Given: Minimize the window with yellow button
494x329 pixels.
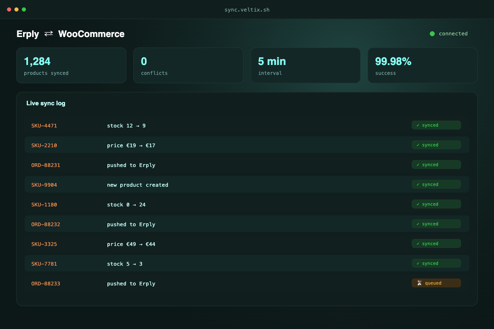Looking at the screenshot, I should point(16,9).
